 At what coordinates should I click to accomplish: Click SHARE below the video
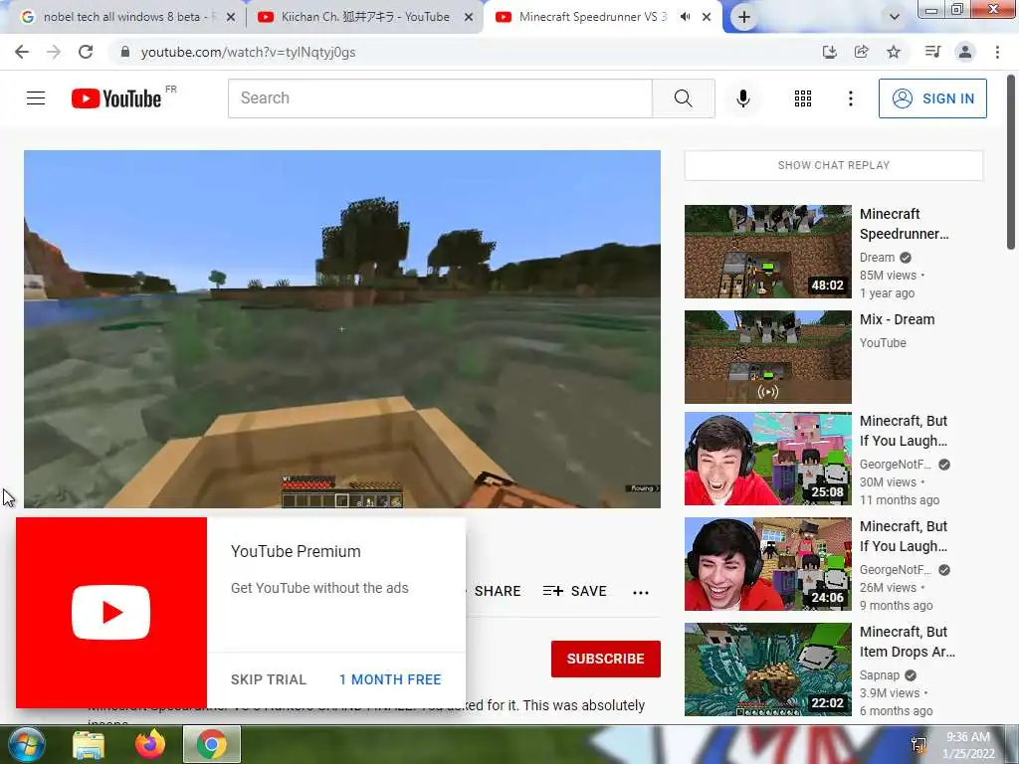point(498,591)
